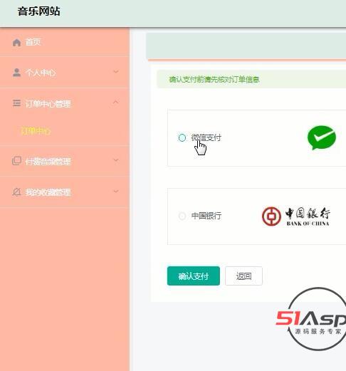Viewport: 346px width, 371px height.
Task: Click the 返回 button
Action: tap(243, 276)
